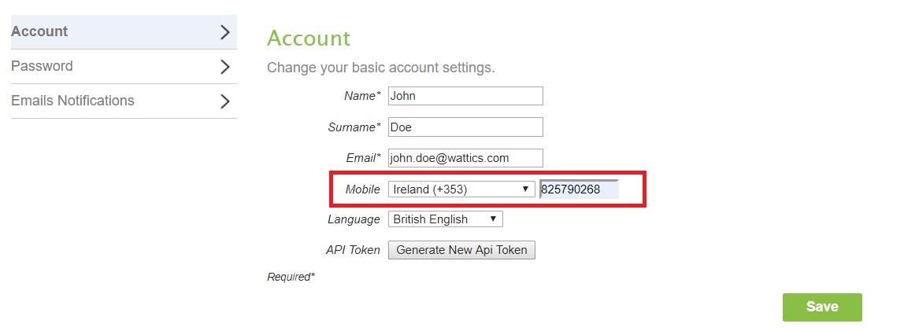Click the chevron beside Emails Notifications

(225, 101)
